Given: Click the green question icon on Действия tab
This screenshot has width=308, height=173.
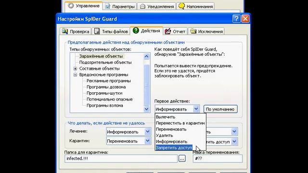Looking at the screenshot, I should coord(136,30).
